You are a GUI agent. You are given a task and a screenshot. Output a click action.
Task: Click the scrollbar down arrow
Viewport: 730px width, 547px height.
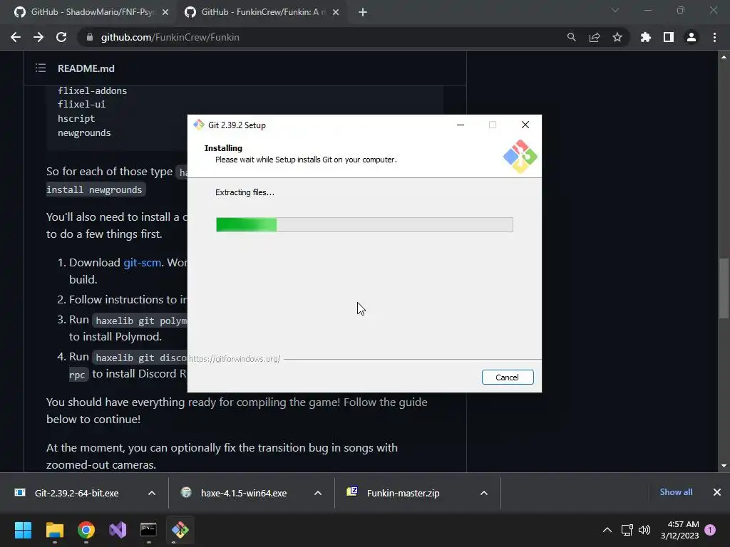click(x=724, y=466)
